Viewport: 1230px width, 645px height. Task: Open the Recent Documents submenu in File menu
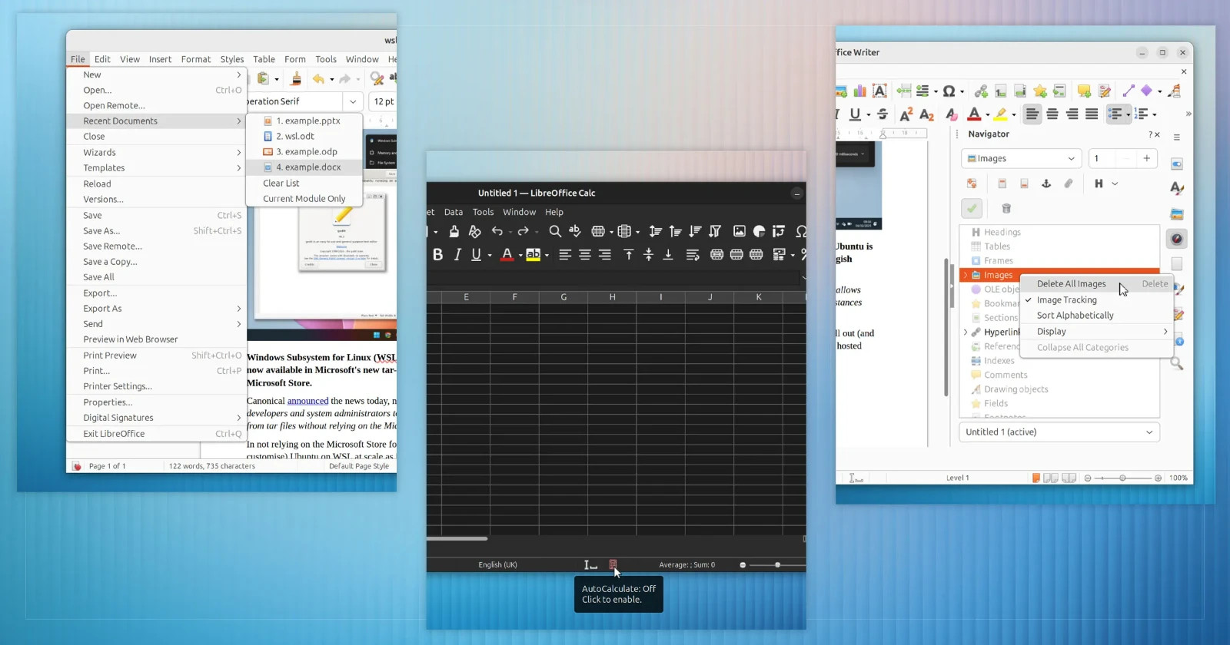point(157,121)
